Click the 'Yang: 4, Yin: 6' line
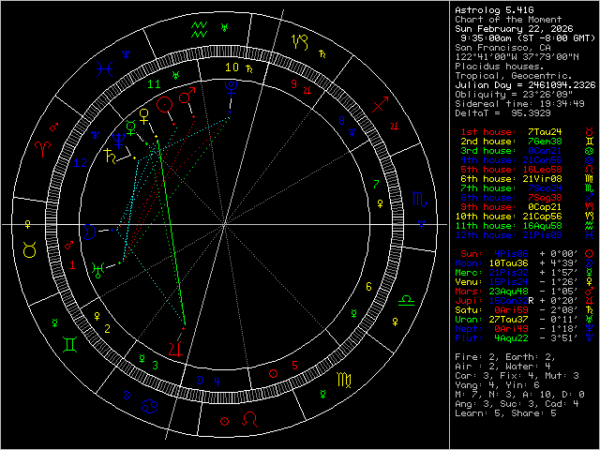This screenshot has width=600, height=450. (497, 384)
